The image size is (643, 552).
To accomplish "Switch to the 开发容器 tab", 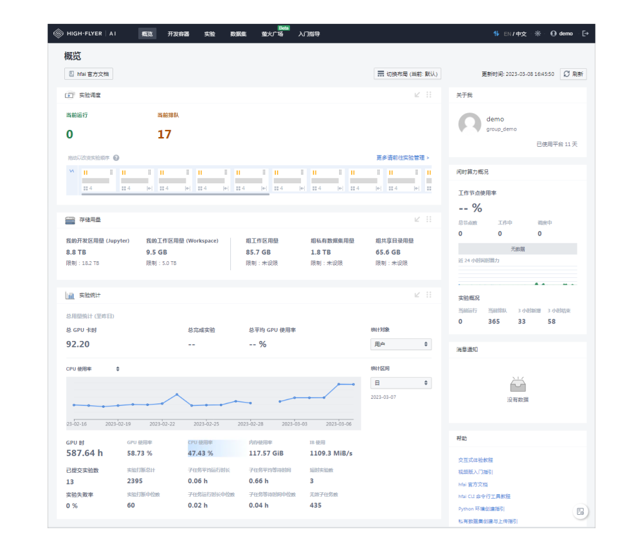I will coord(180,33).
